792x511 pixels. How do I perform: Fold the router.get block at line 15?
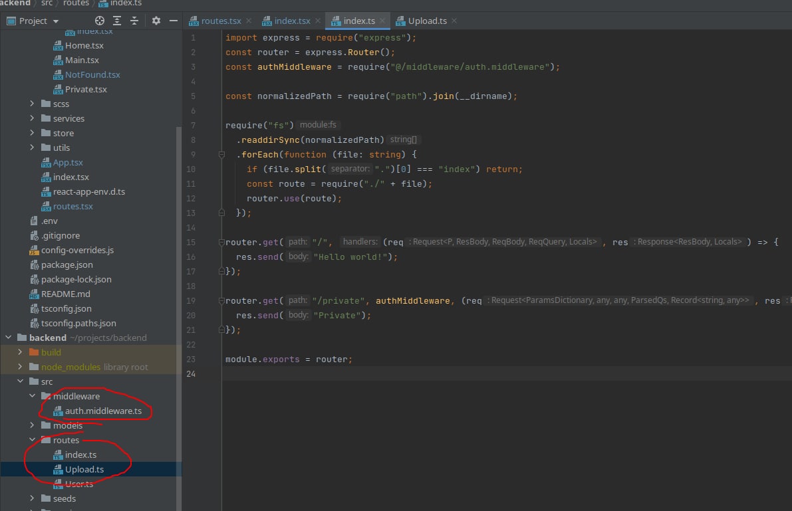[222, 243]
